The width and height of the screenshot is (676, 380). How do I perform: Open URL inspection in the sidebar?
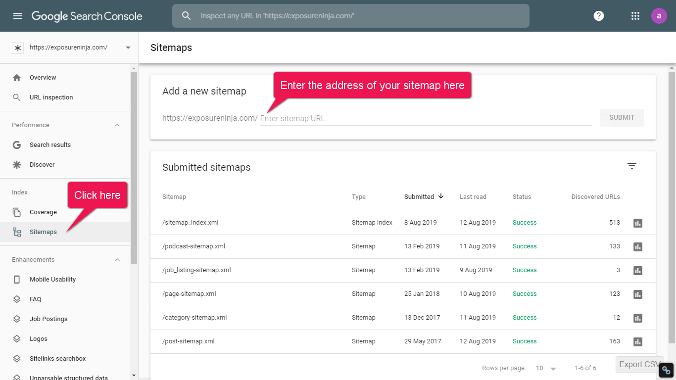(x=51, y=97)
